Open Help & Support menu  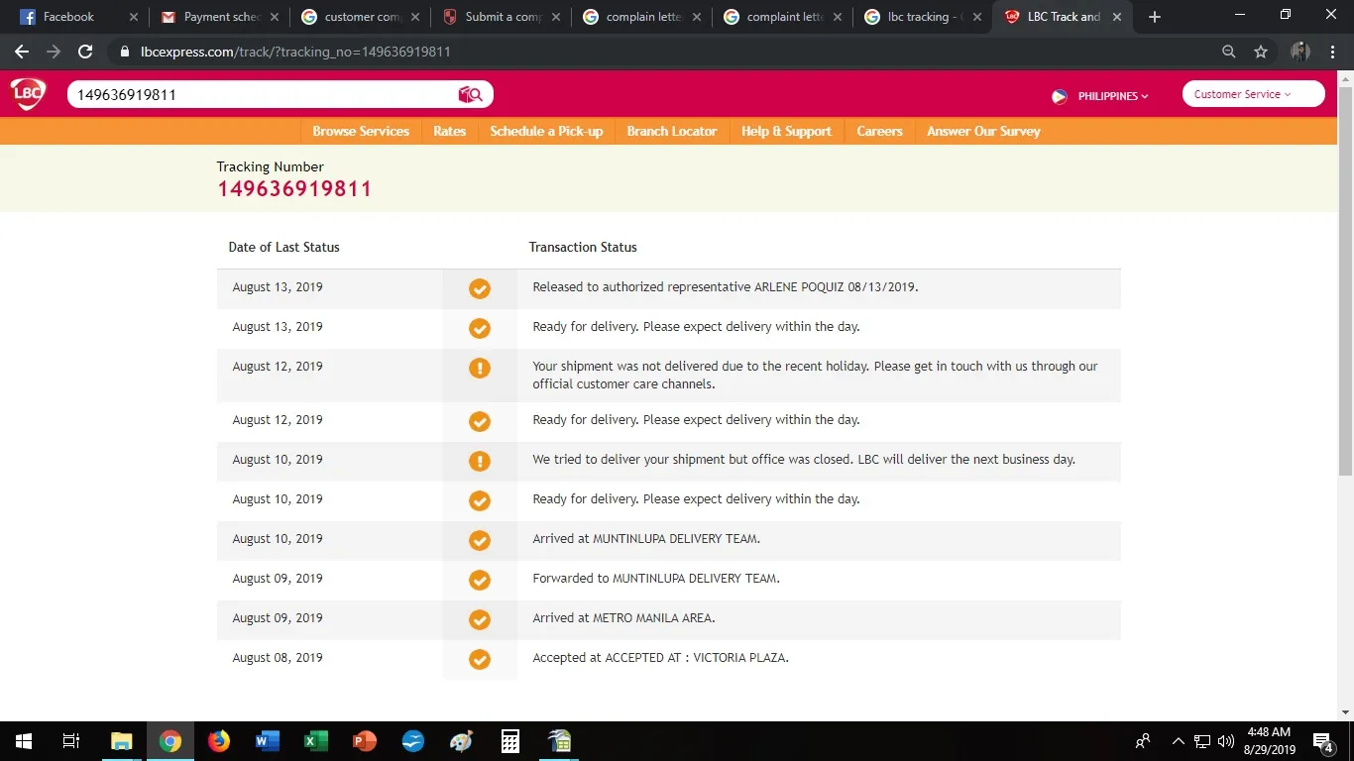click(786, 131)
